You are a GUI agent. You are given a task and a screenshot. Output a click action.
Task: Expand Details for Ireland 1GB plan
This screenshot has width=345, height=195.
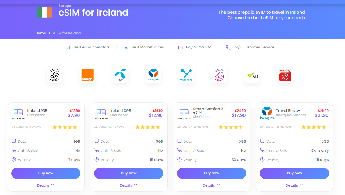tap(45, 185)
